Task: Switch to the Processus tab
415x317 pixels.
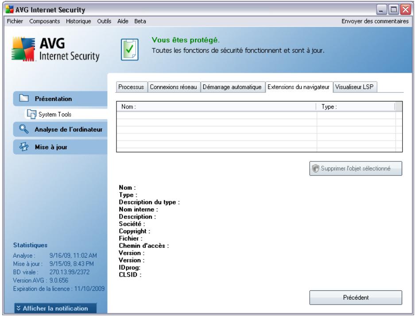Action: pyautogui.click(x=131, y=87)
